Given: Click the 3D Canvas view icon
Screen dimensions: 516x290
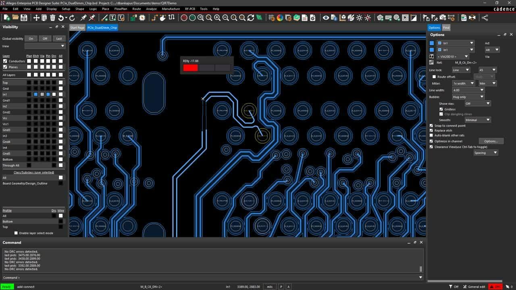Looking at the screenshot, I should [344, 18].
